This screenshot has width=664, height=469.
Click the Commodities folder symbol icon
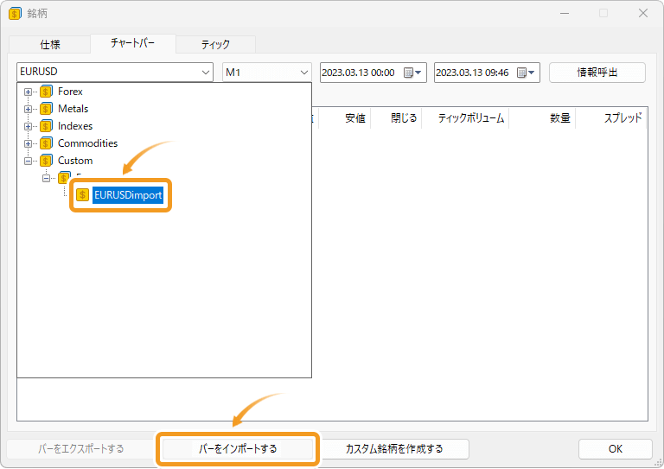coord(46,143)
